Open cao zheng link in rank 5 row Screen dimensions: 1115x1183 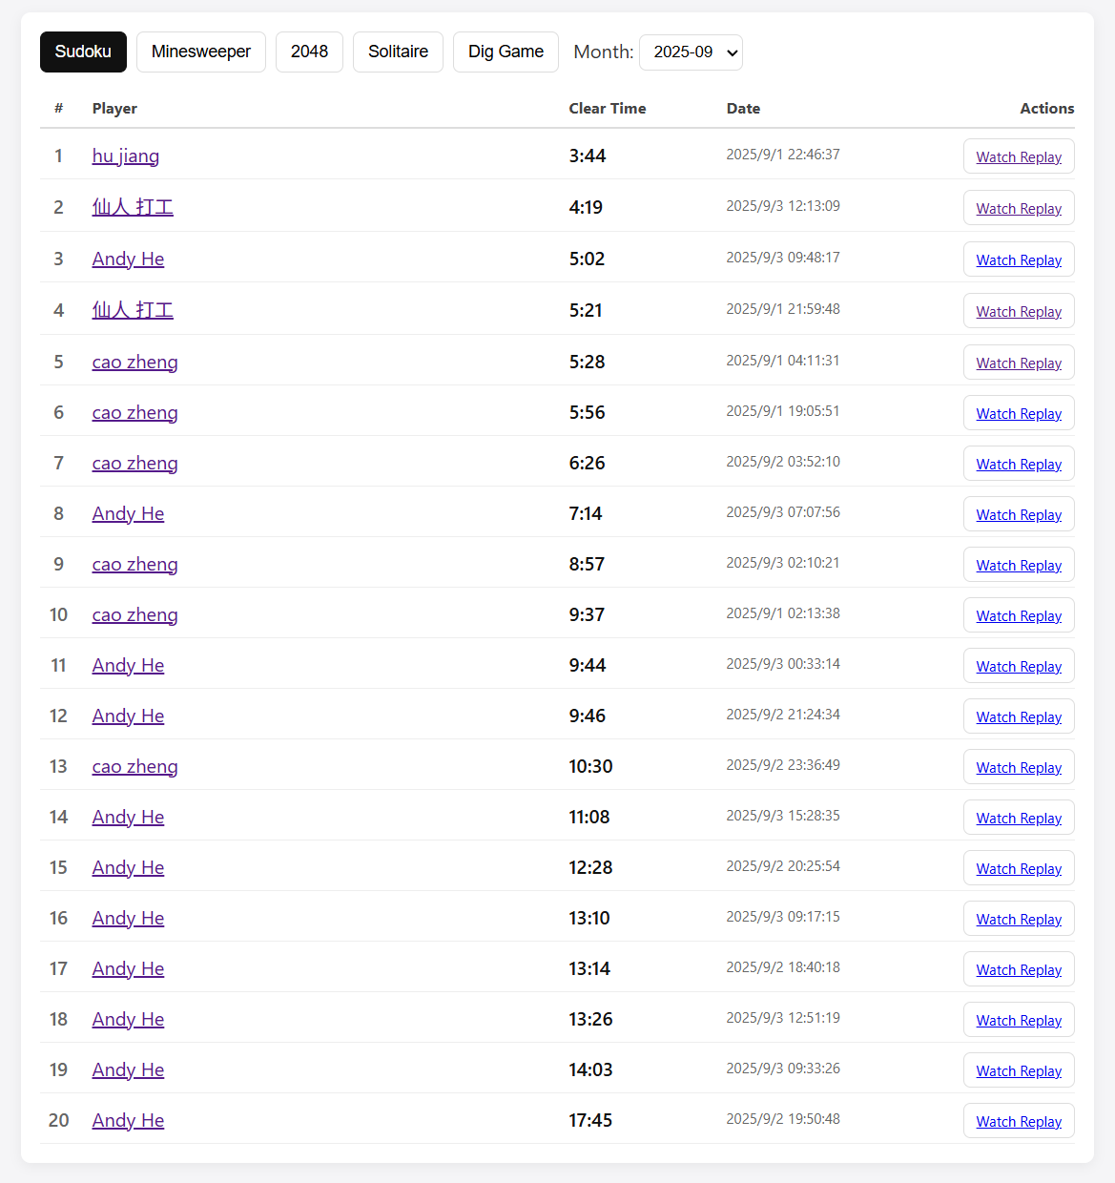[x=135, y=362]
